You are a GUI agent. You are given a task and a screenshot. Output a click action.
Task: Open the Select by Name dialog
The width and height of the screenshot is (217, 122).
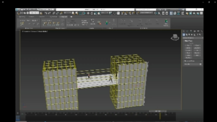pos(77,13)
